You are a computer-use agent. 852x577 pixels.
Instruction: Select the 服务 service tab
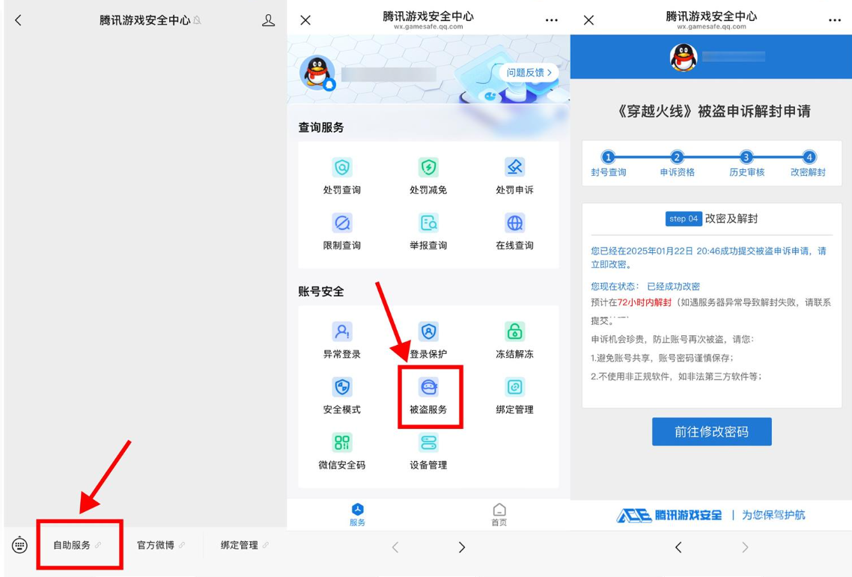(x=357, y=512)
